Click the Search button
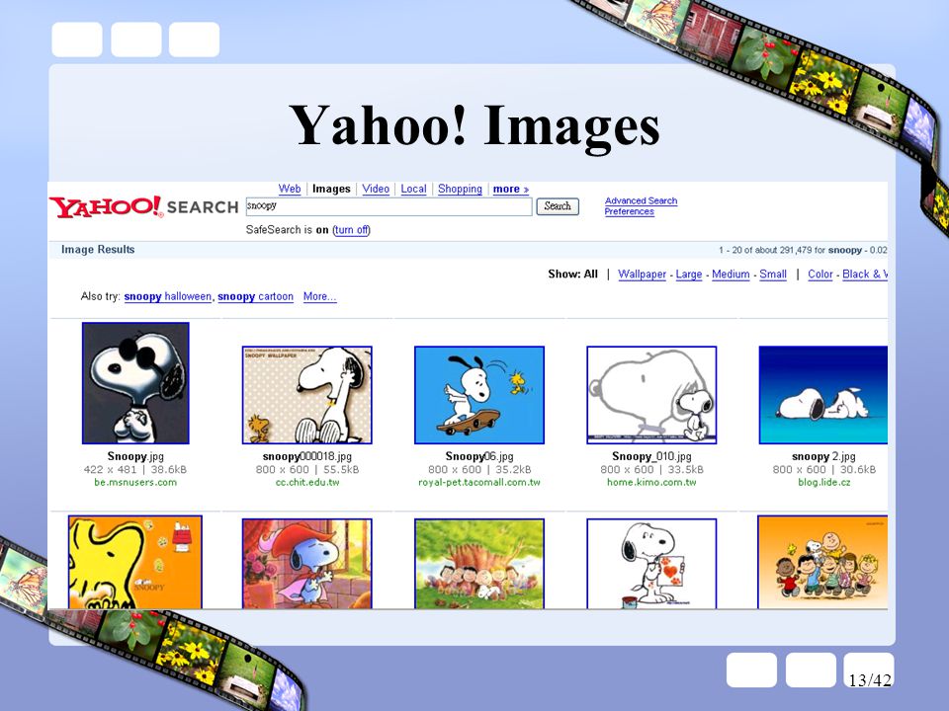This screenshot has width=949, height=711. coord(558,206)
